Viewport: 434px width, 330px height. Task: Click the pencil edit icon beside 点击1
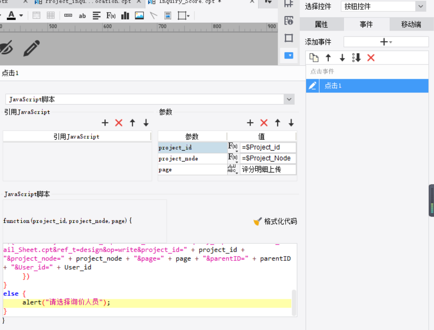313,86
